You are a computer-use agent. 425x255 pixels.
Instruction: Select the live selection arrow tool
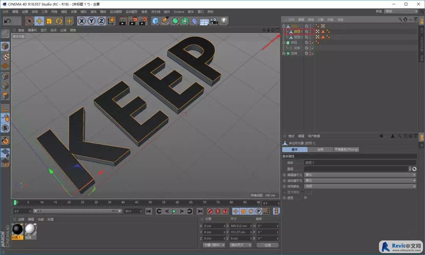29,21
